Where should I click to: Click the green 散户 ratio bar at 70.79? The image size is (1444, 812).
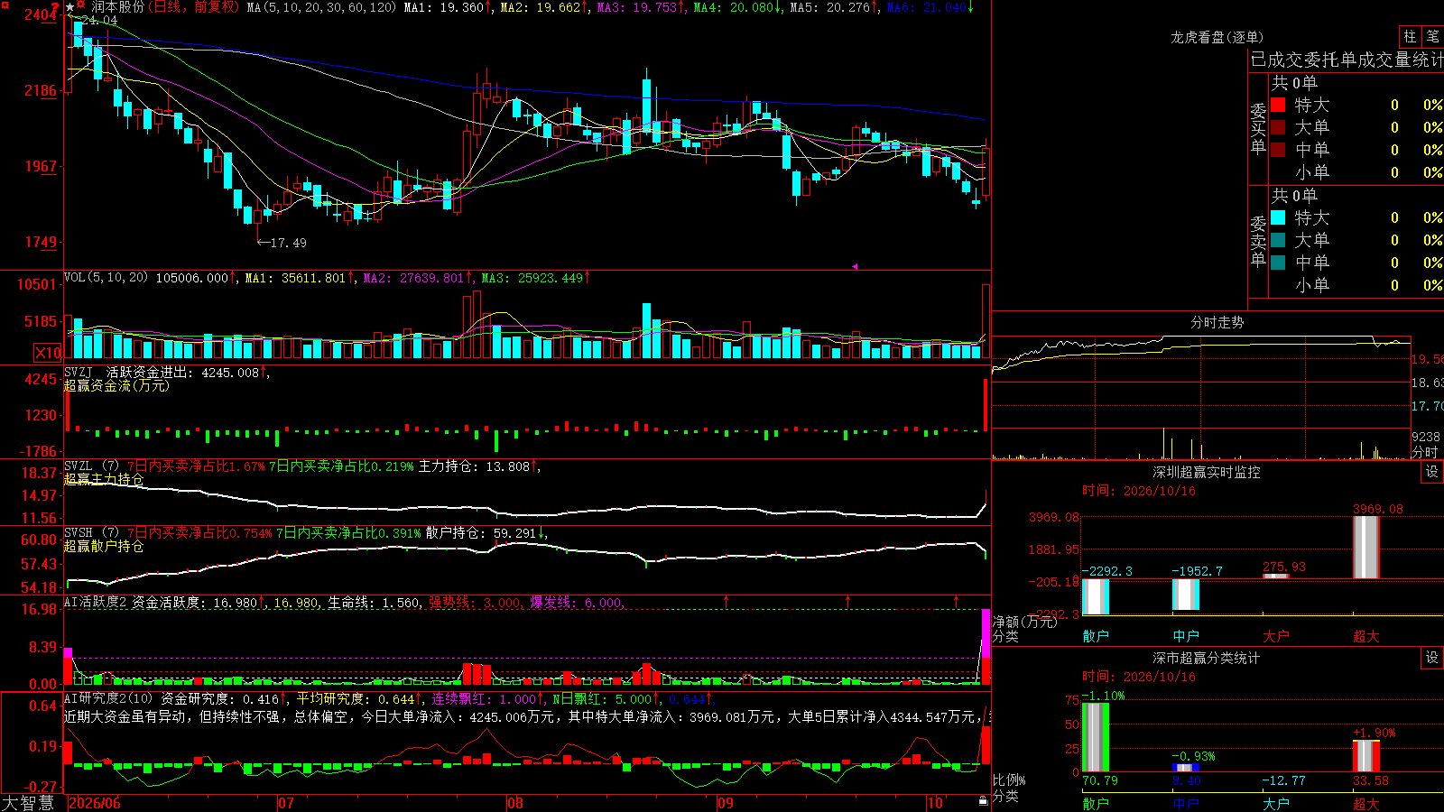1096,737
